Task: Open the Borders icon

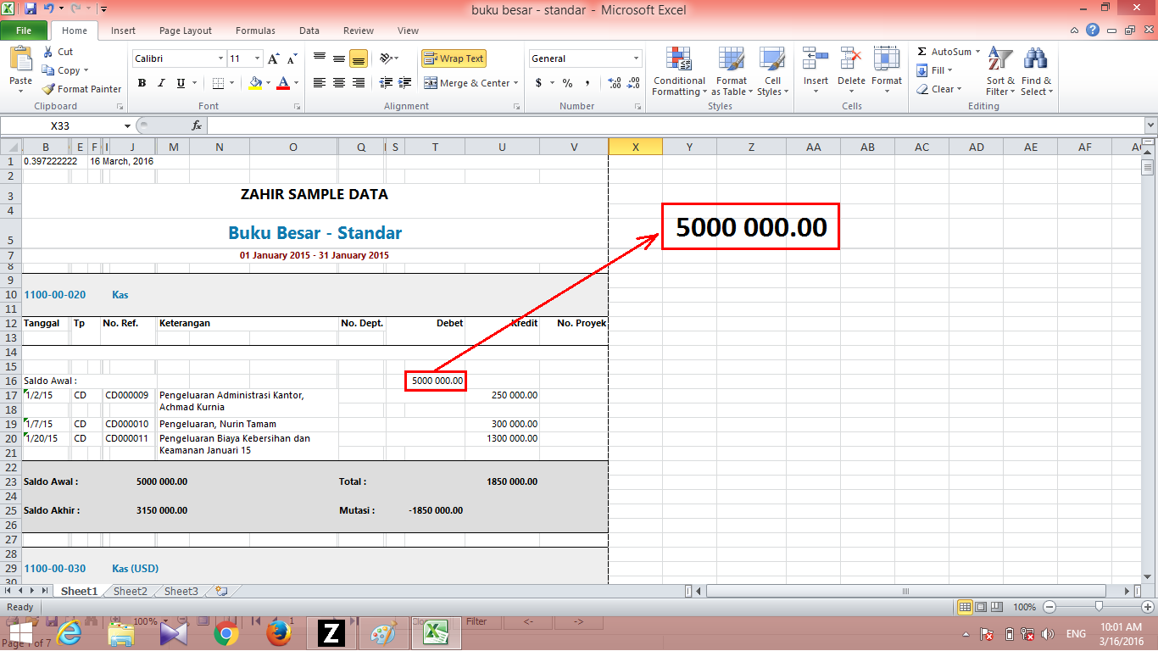Action: click(x=218, y=83)
